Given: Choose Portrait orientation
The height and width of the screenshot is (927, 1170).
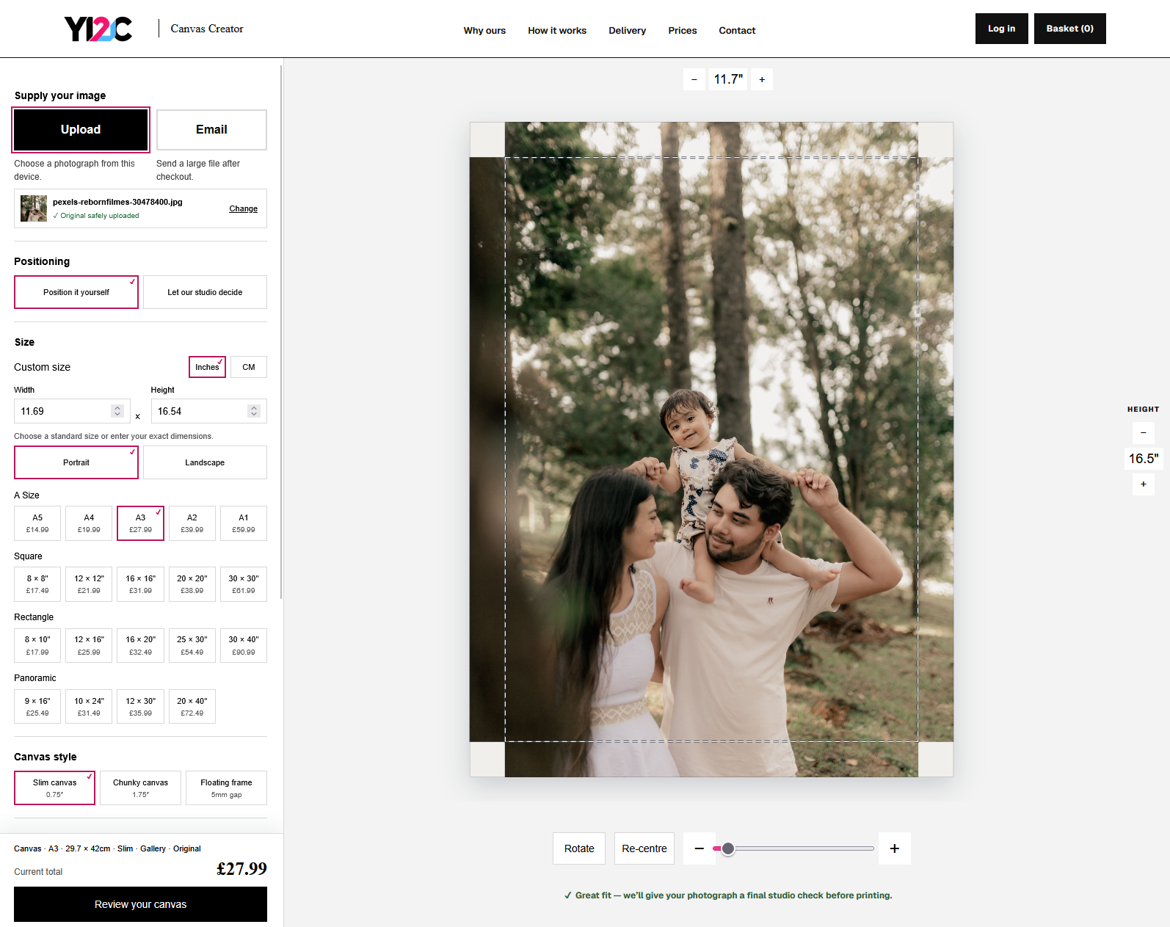Looking at the screenshot, I should [76, 462].
